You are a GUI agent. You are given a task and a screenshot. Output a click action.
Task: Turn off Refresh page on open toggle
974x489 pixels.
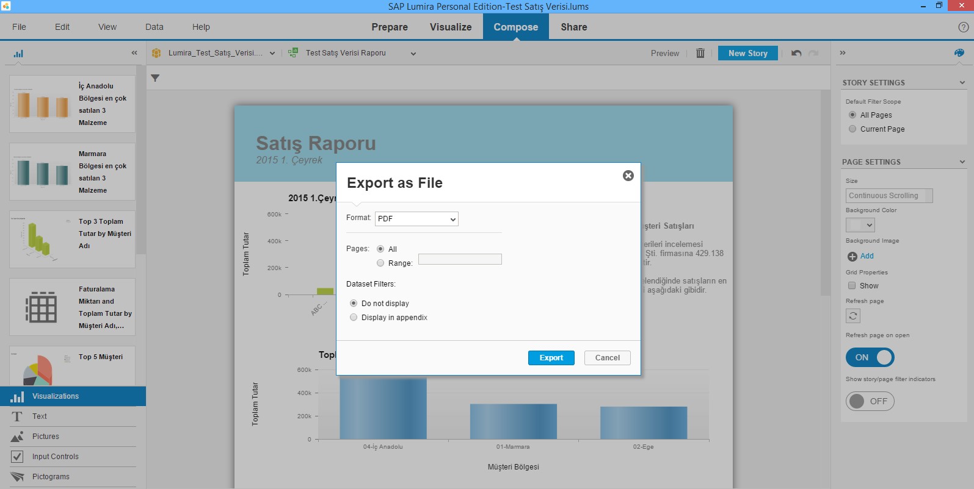tap(870, 357)
